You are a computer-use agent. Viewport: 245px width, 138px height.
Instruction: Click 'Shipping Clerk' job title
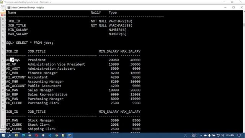click(x=42, y=129)
